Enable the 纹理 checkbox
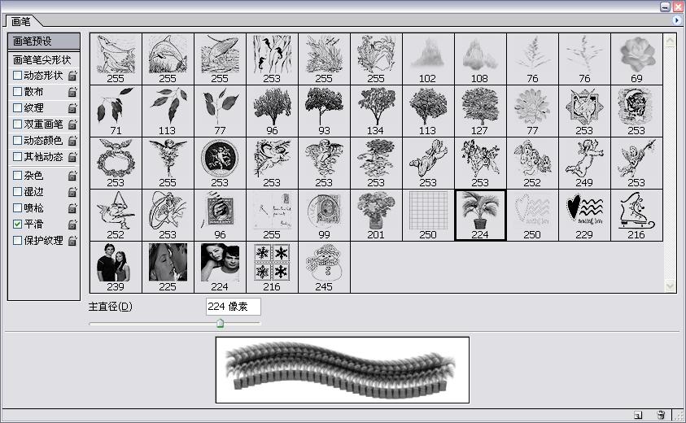 (x=18, y=107)
